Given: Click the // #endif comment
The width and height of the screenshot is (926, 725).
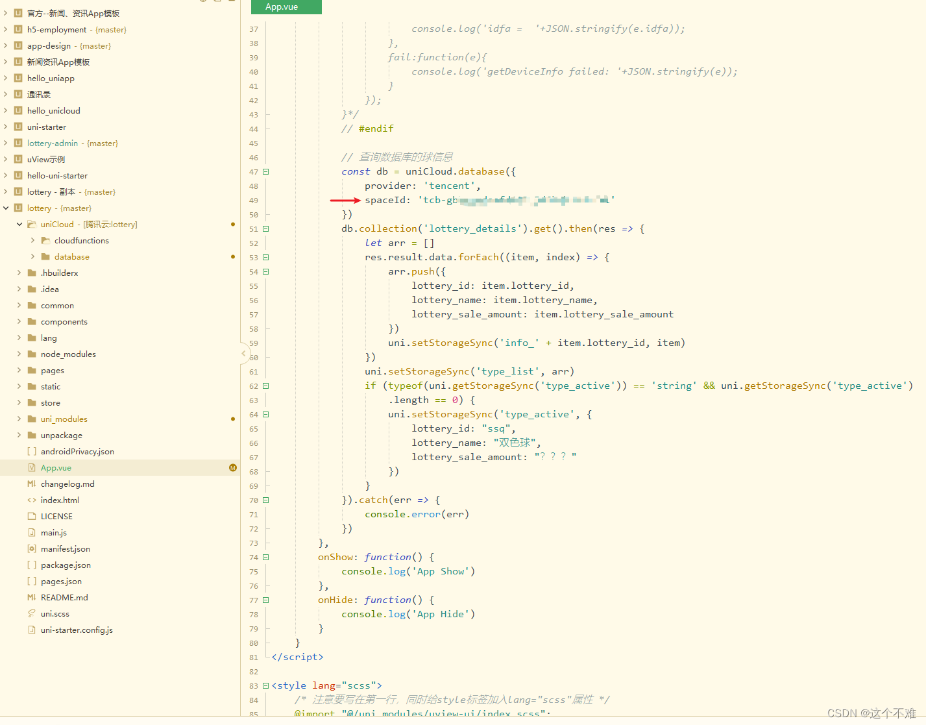Looking at the screenshot, I should [367, 129].
